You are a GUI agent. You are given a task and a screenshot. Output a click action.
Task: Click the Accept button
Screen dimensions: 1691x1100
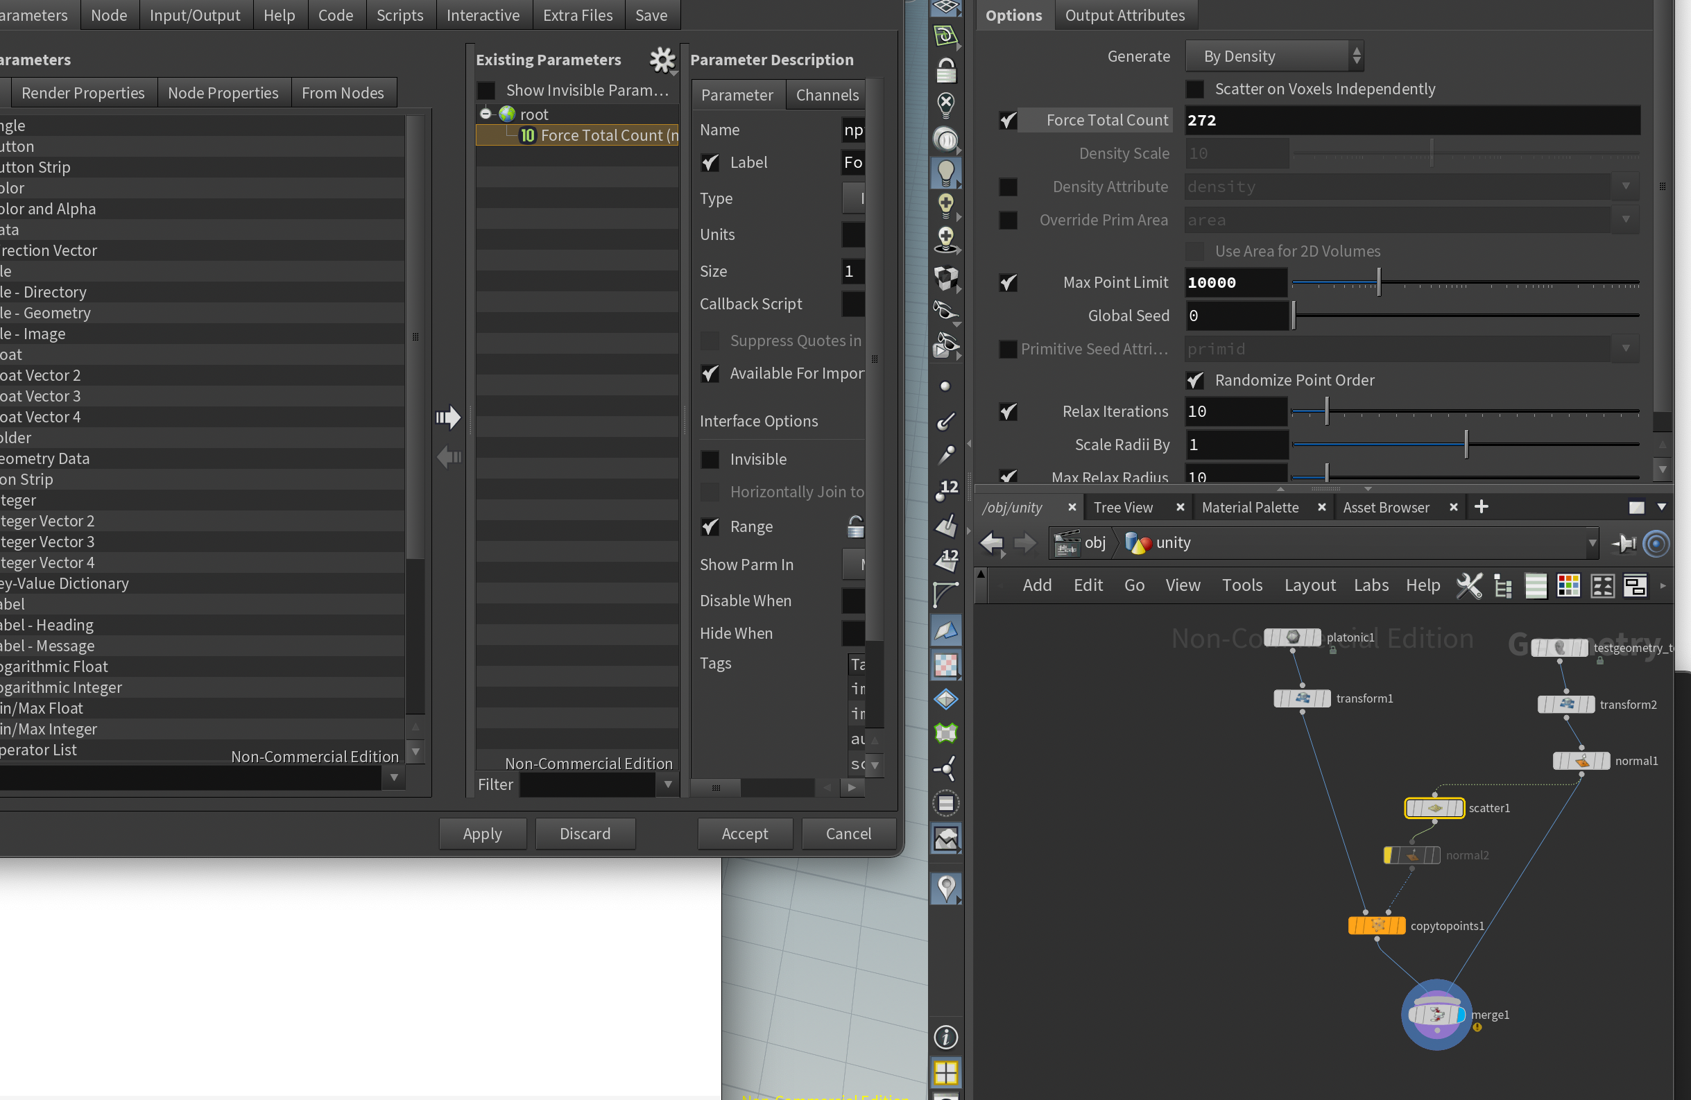click(x=745, y=834)
